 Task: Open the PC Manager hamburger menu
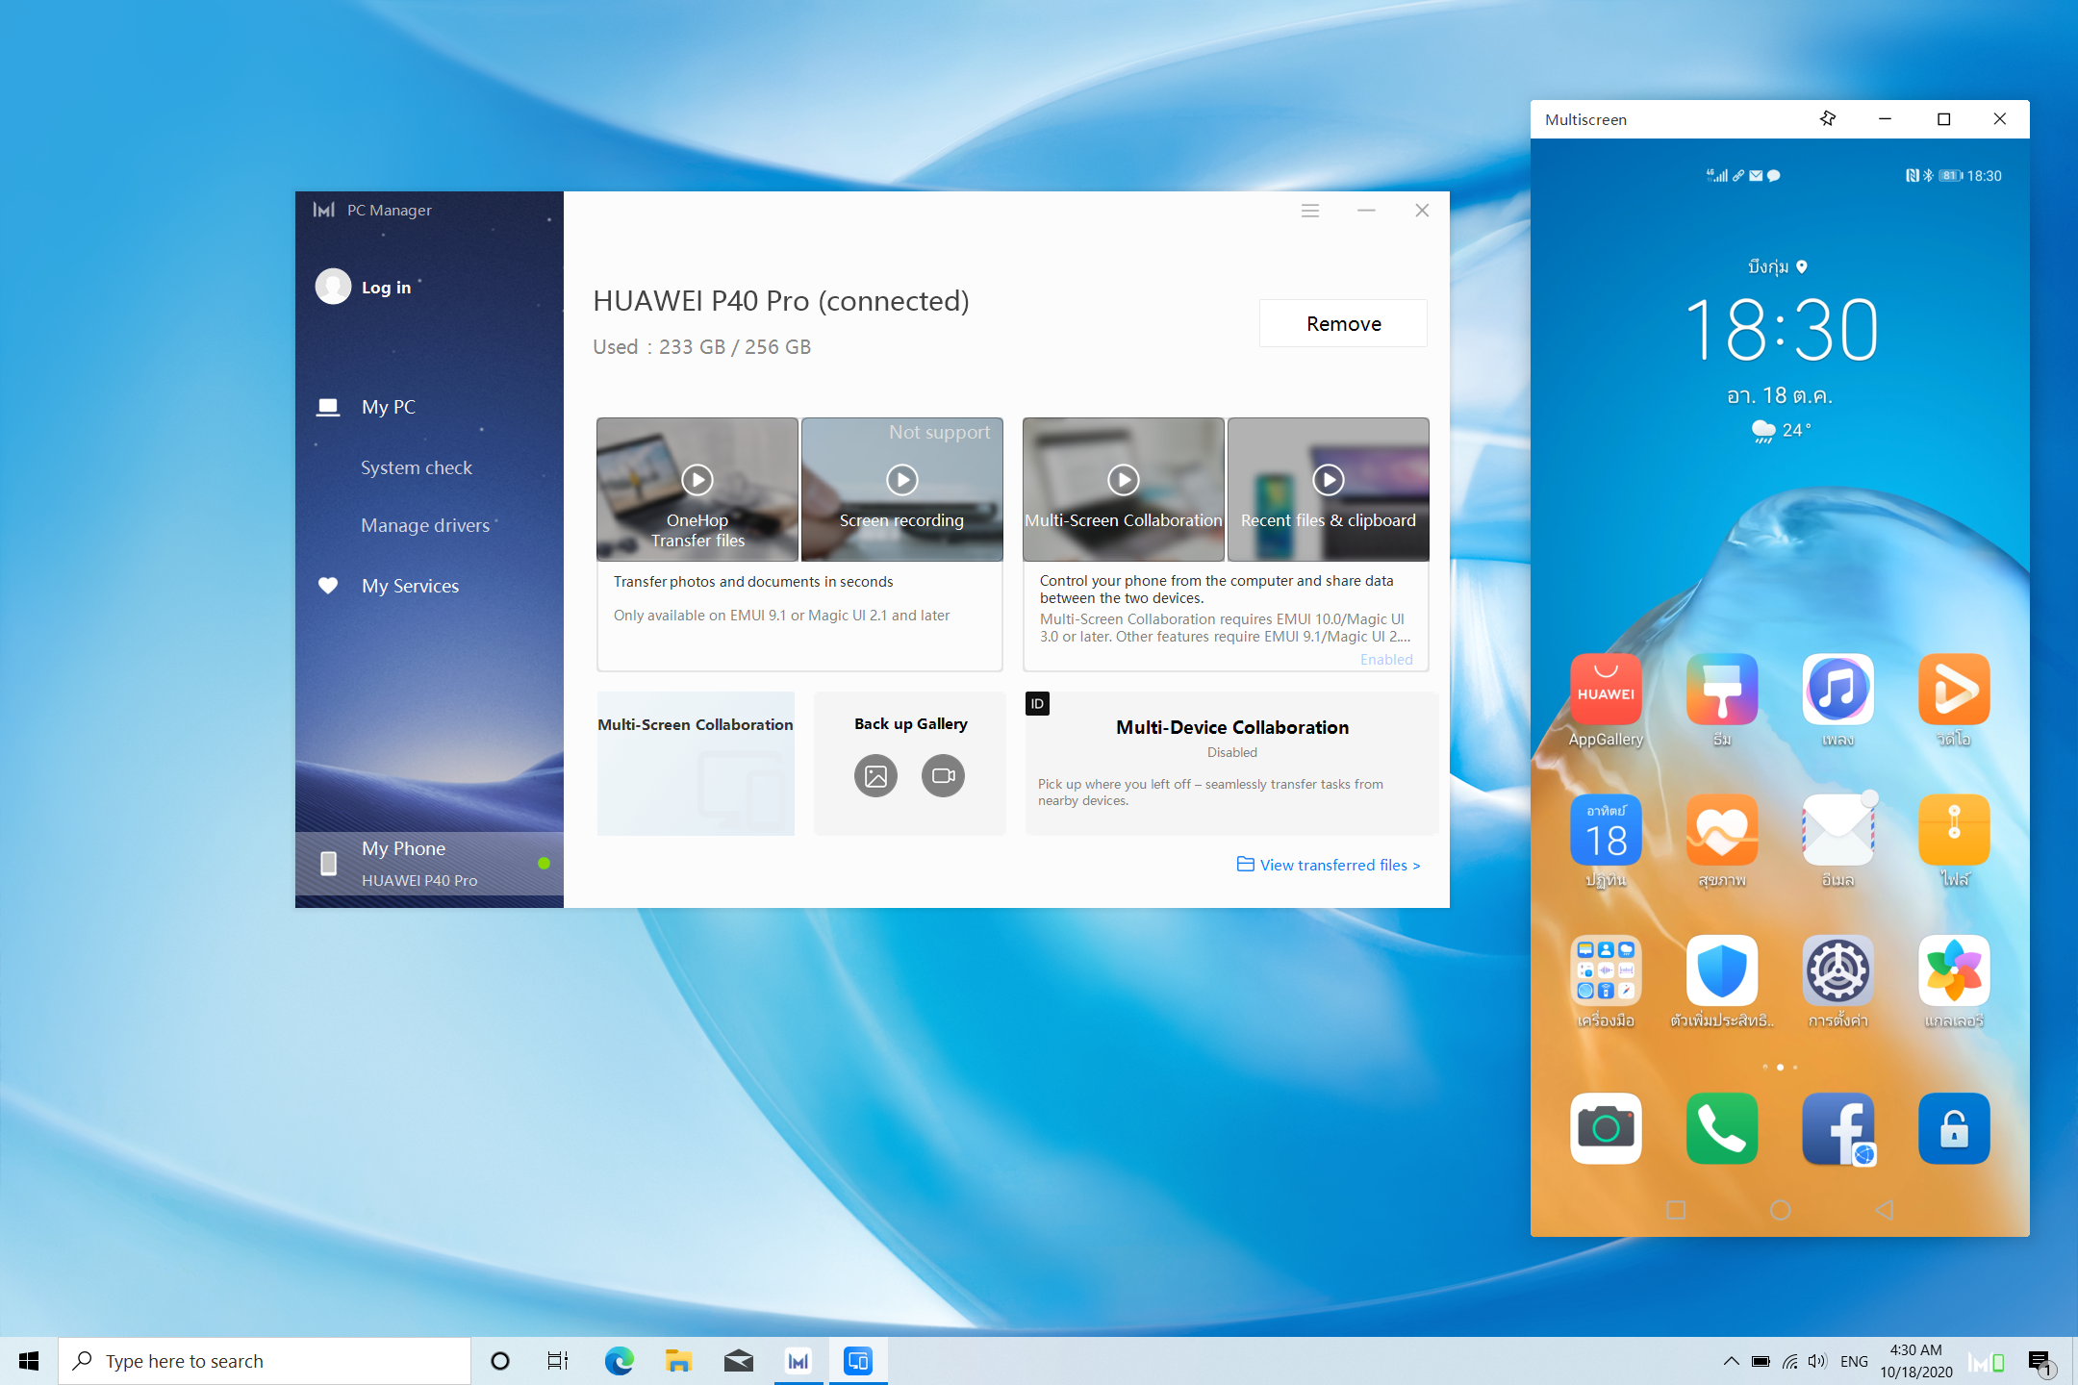[x=1310, y=211]
